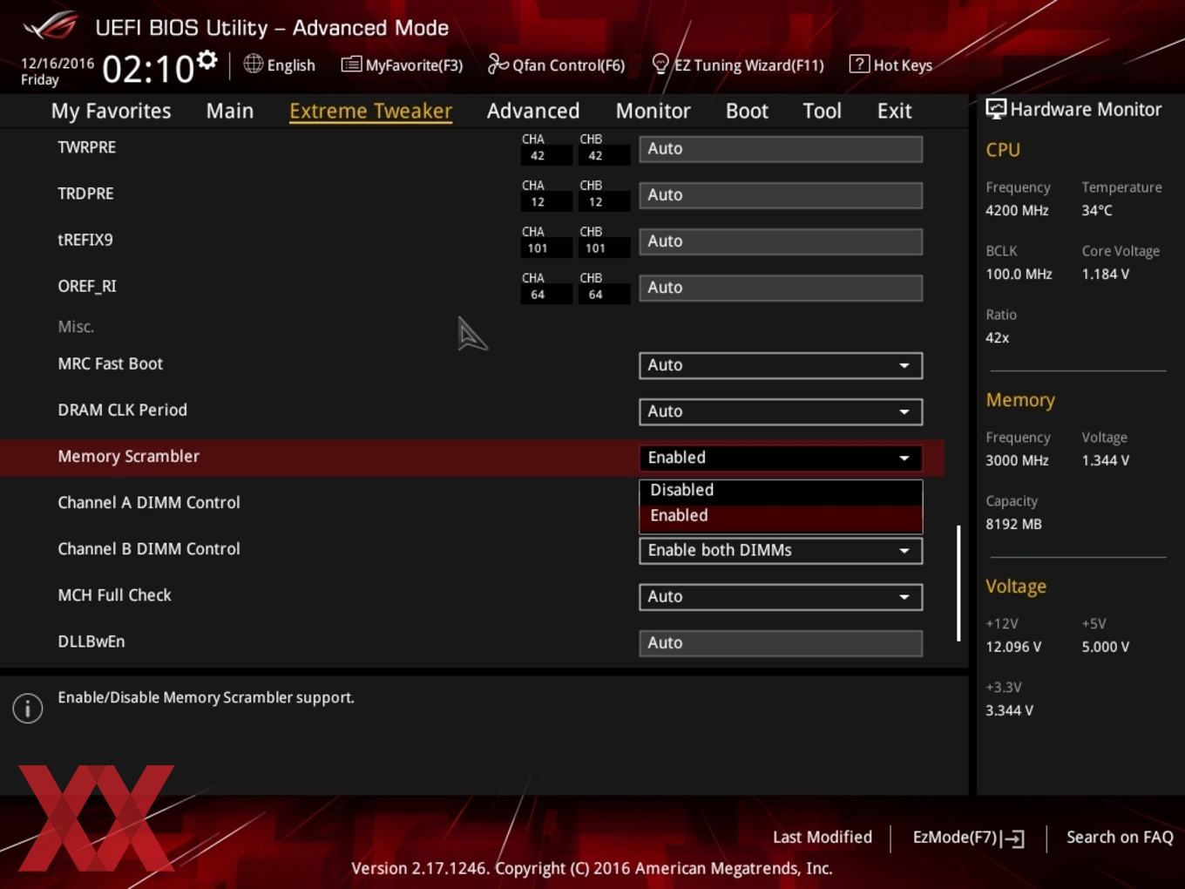Choose Enabled in Memory Scrambler list
1185x889 pixels.
tap(781, 516)
